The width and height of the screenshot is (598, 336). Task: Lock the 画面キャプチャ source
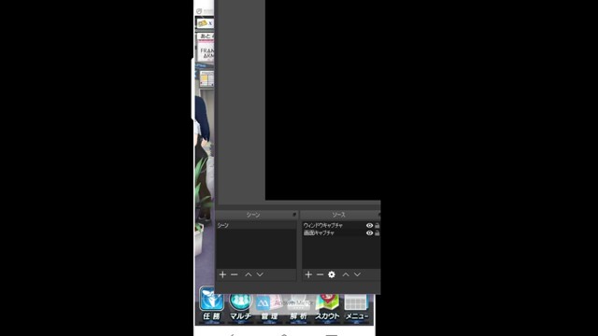tap(377, 232)
